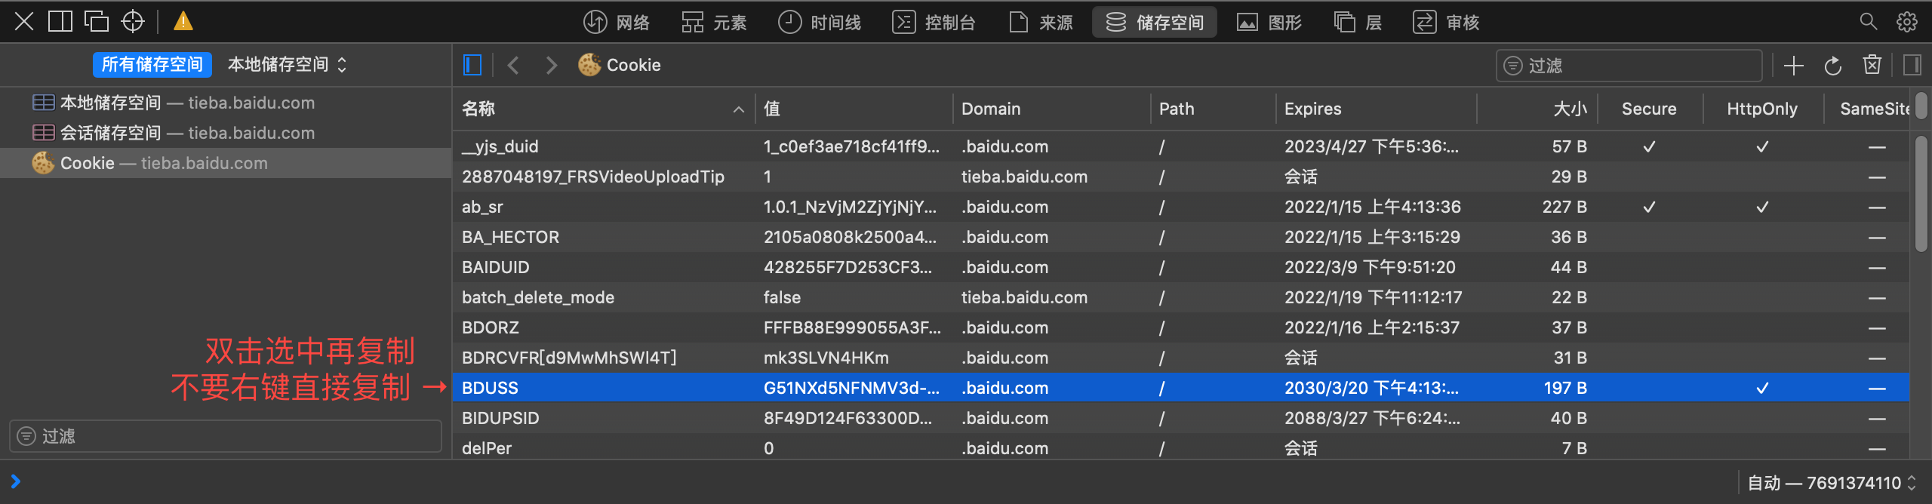The width and height of the screenshot is (1932, 504).
Task: Select the BAIDUID cookie row name
Action: 496,267
